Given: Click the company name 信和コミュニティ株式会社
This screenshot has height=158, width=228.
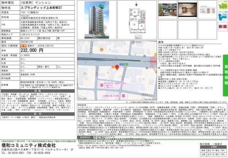Looking at the screenshot, I should pyautogui.click(x=28, y=145).
